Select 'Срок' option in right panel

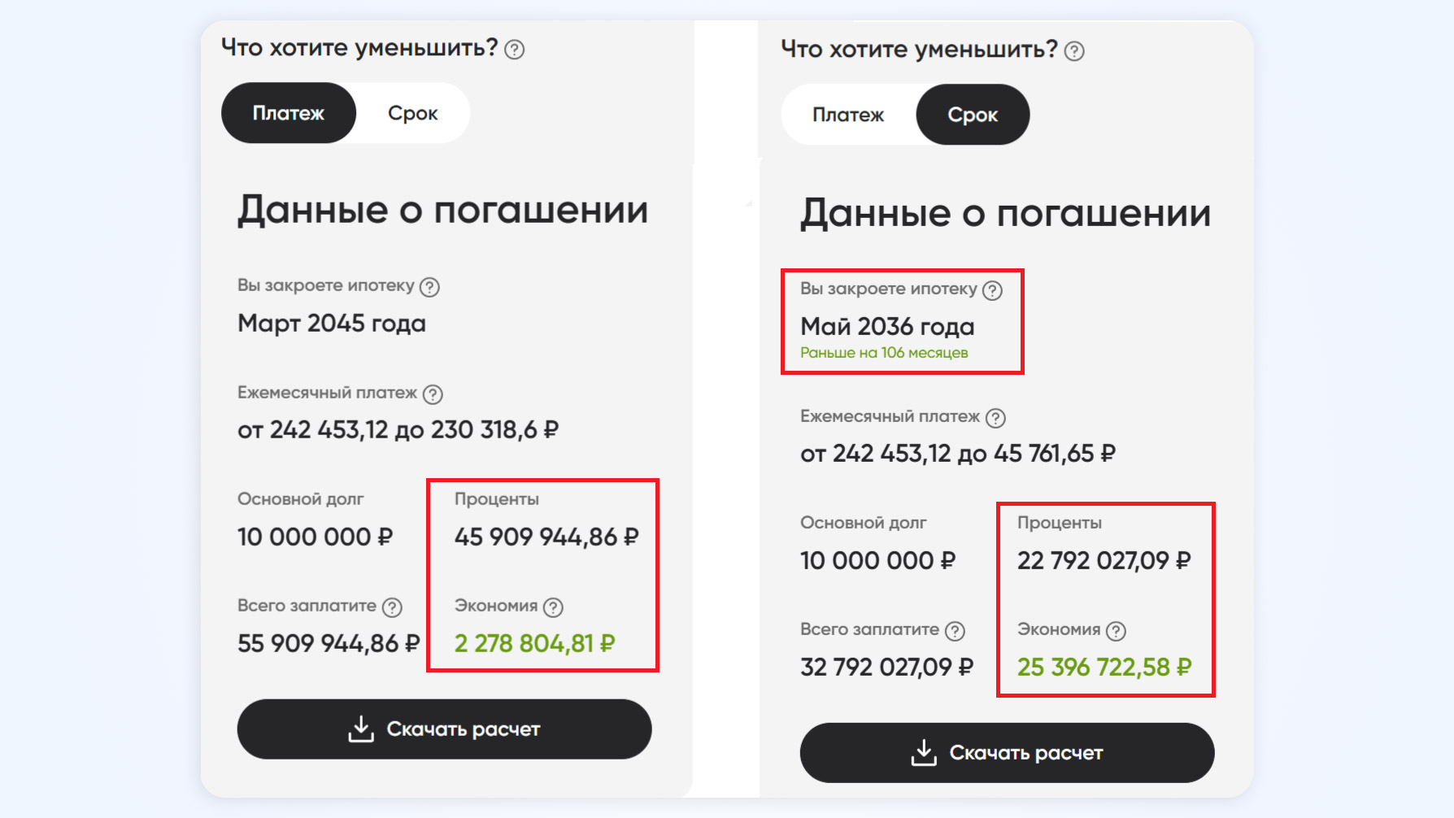click(x=973, y=115)
